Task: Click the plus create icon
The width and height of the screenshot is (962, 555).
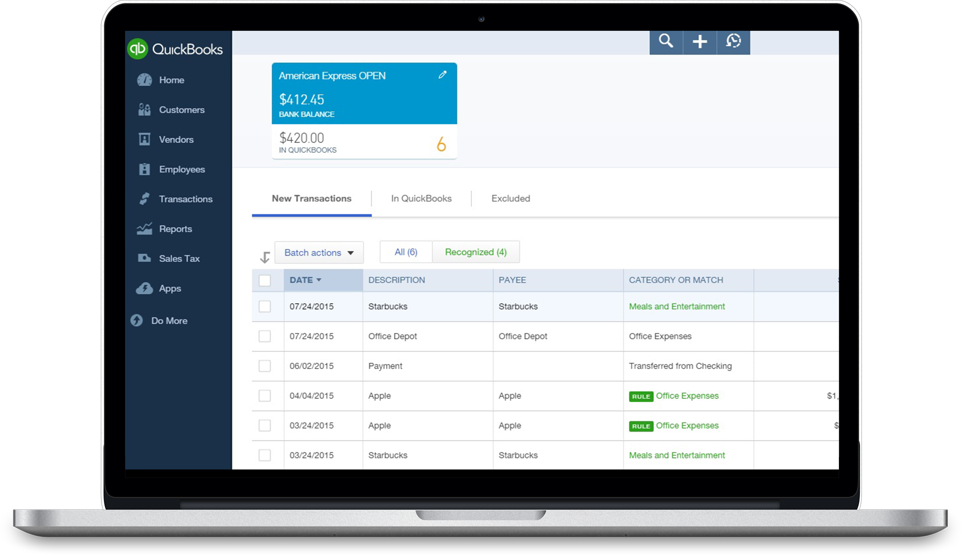Action: [x=700, y=42]
